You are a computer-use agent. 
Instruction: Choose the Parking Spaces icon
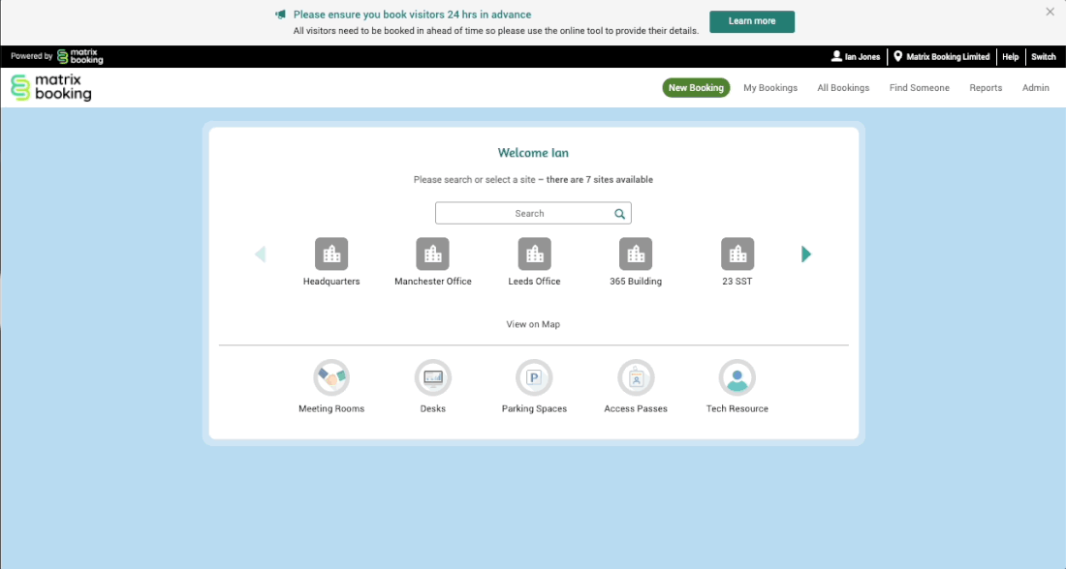534,378
